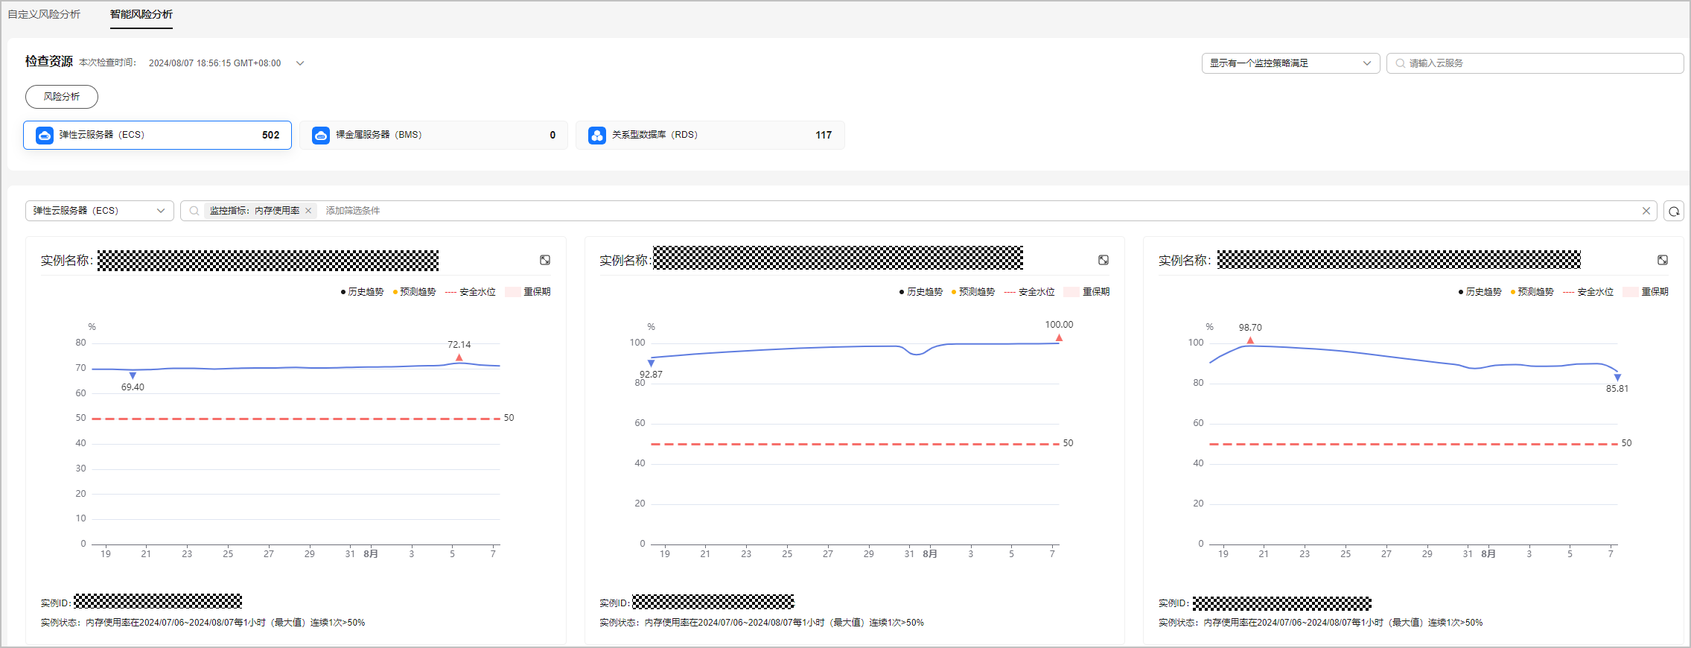The height and width of the screenshot is (648, 1691).
Task: Open the 显示有一个监控策略满足 dropdown
Action: click(x=1290, y=63)
